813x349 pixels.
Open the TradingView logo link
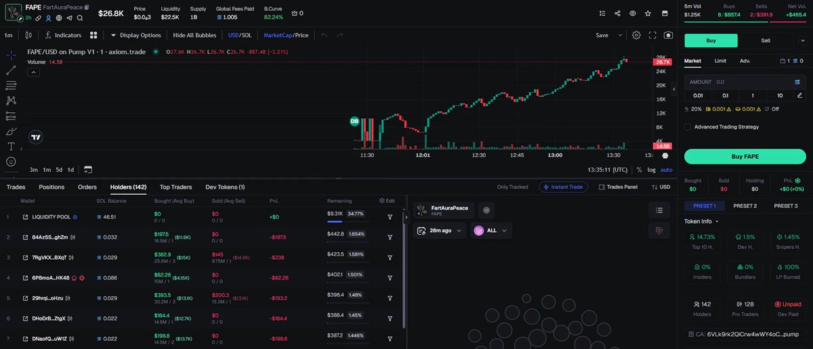click(x=36, y=137)
